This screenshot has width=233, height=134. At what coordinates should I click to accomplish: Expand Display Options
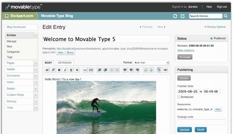click(x=215, y=27)
